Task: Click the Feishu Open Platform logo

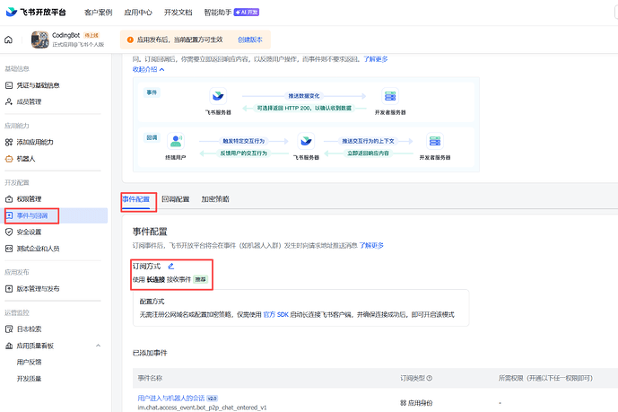Action: 36,13
